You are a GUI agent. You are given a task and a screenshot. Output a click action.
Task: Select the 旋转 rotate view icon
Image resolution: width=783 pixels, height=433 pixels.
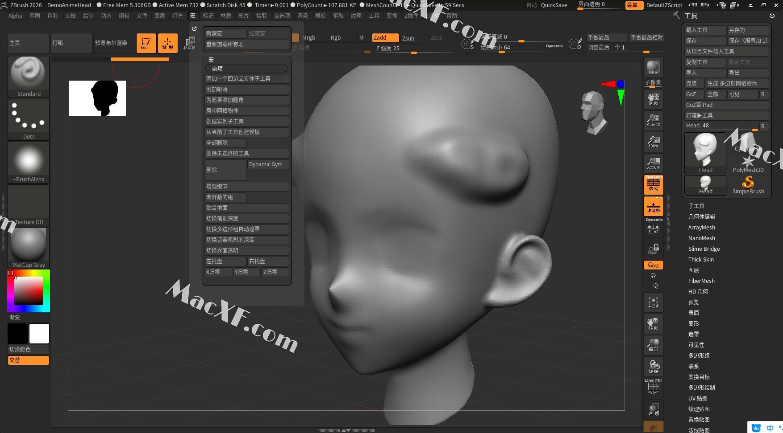(653, 366)
